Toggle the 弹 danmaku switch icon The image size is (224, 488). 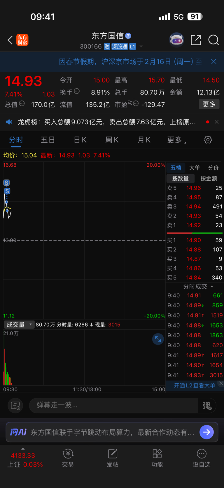click(x=207, y=406)
